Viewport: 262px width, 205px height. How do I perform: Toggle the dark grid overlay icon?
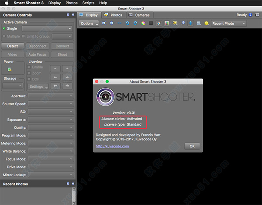(x=151, y=23)
